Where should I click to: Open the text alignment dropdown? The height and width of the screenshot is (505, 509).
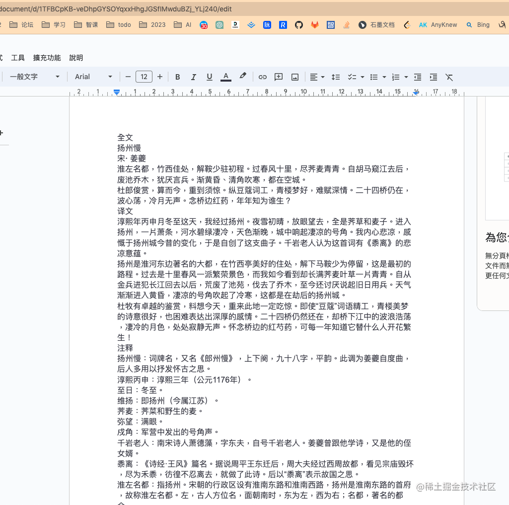[317, 77]
